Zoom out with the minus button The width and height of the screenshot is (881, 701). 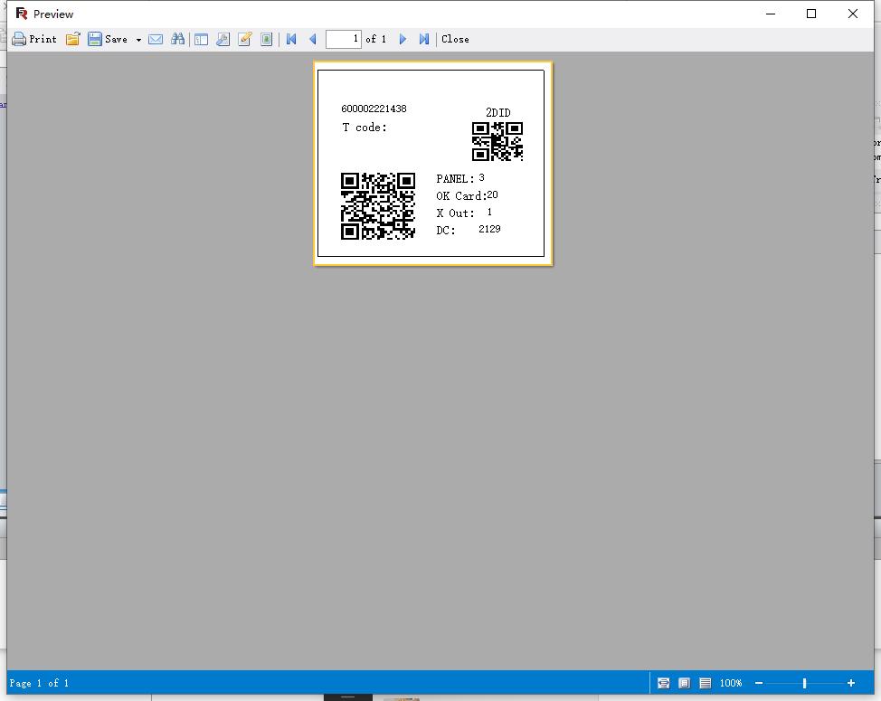(x=759, y=683)
